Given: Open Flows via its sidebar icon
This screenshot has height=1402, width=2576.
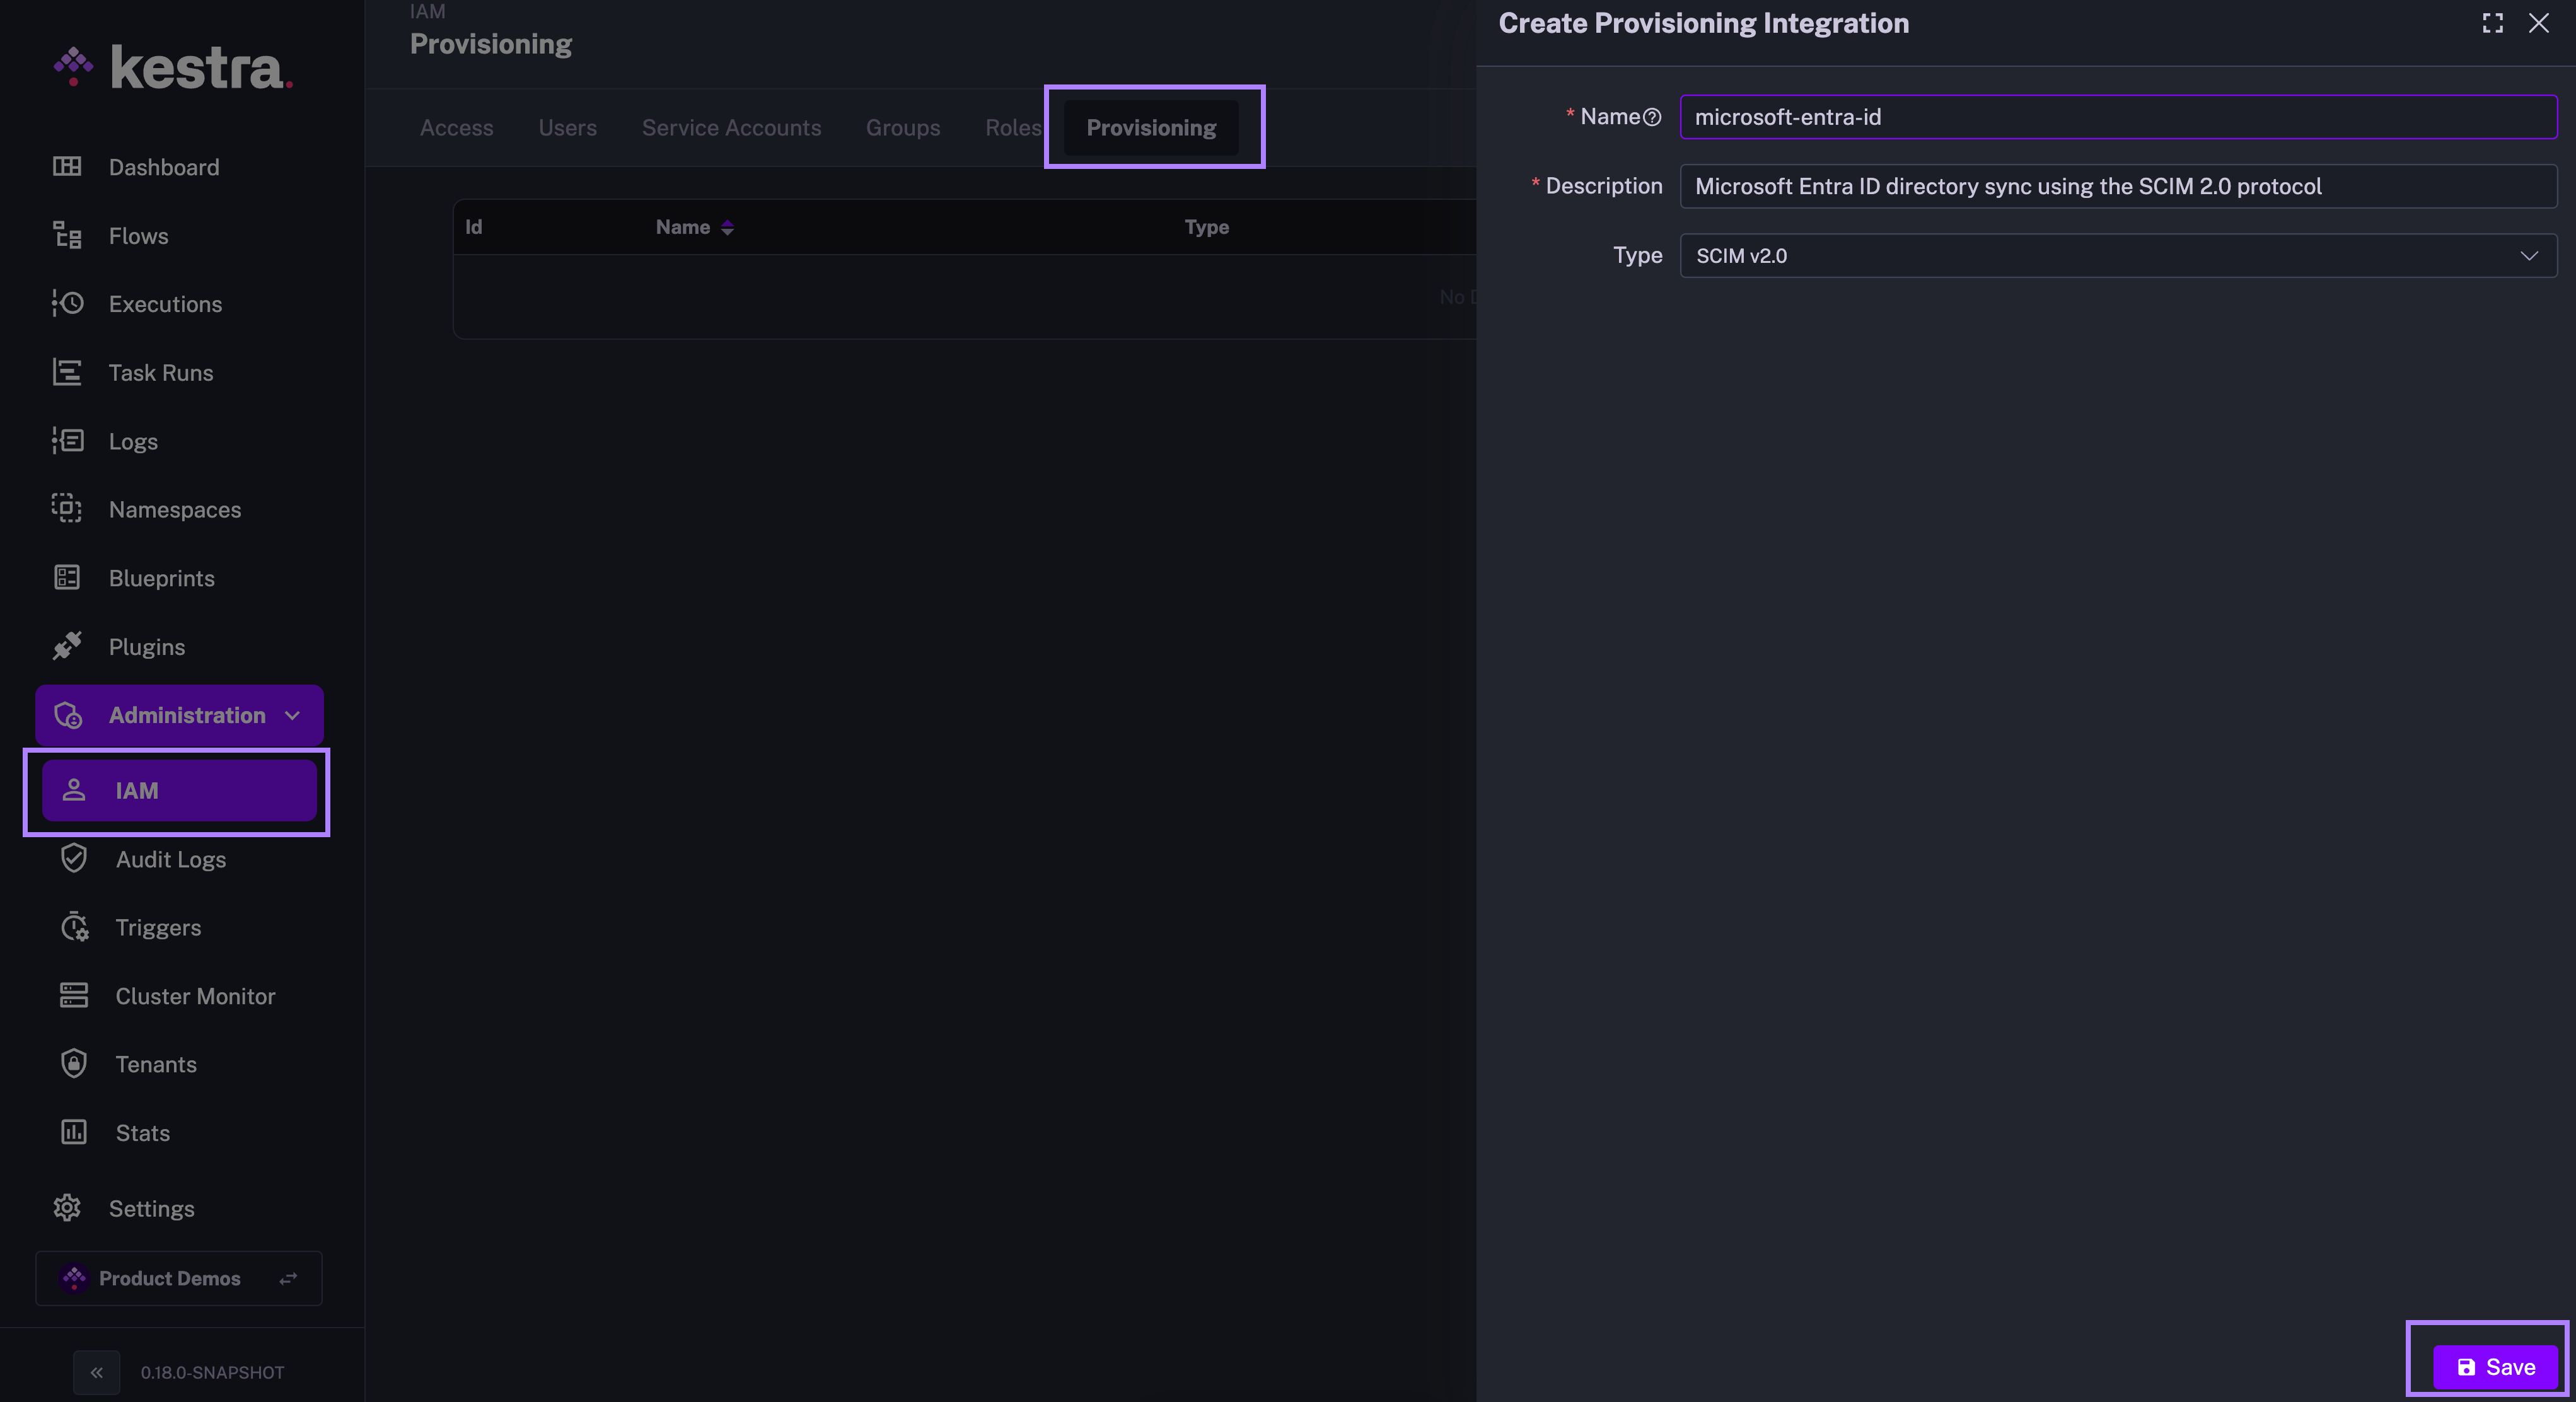Looking at the screenshot, I should [67, 235].
